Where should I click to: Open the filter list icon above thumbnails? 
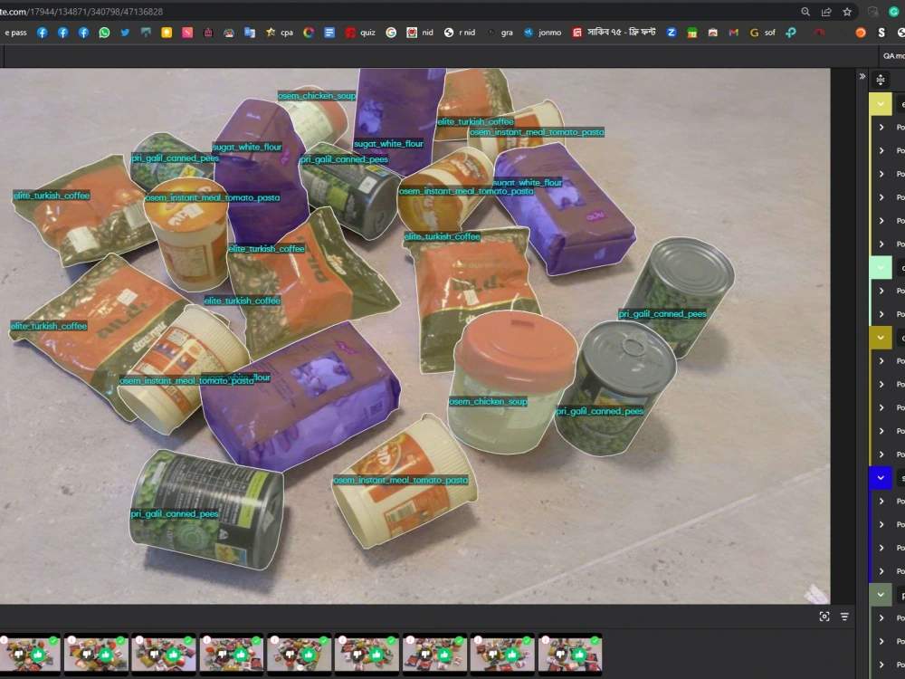[844, 617]
